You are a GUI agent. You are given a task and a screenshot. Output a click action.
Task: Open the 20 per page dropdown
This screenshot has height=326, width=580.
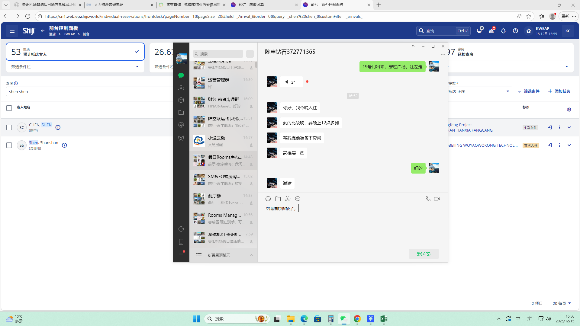pyautogui.click(x=562, y=303)
